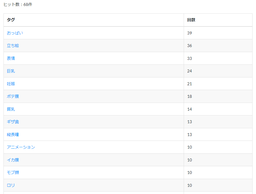
Task: Select the モブ顔 tag link
Action: tap(13, 173)
